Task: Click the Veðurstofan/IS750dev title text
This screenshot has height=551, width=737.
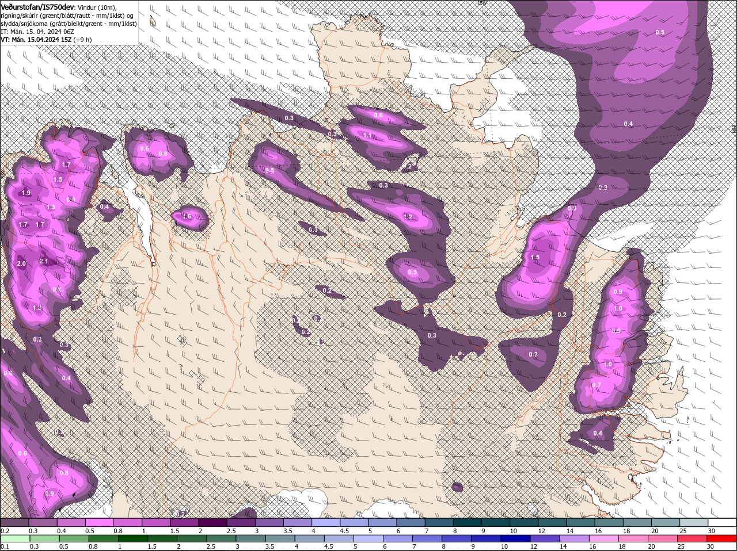Action: click(x=37, y=6)
